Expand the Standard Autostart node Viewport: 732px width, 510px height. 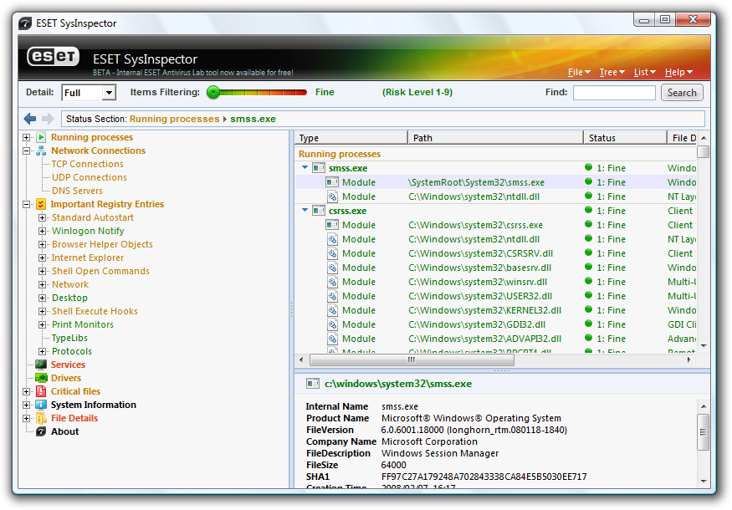click(43, 217)
